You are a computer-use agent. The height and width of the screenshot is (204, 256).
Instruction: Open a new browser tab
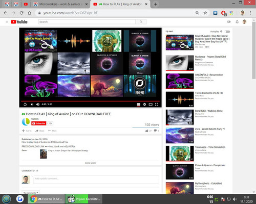click(x=156, y=4)
